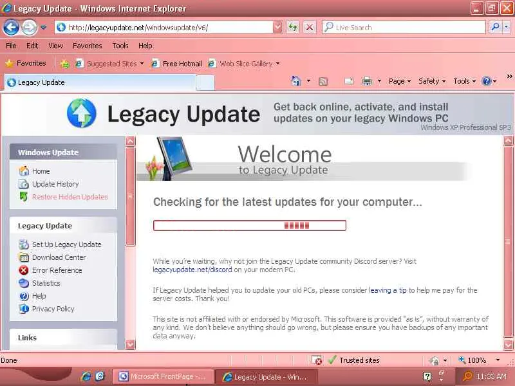The width and height of the screenshot is (515, 386).
Task: Open the File menu
Action: 11,46
